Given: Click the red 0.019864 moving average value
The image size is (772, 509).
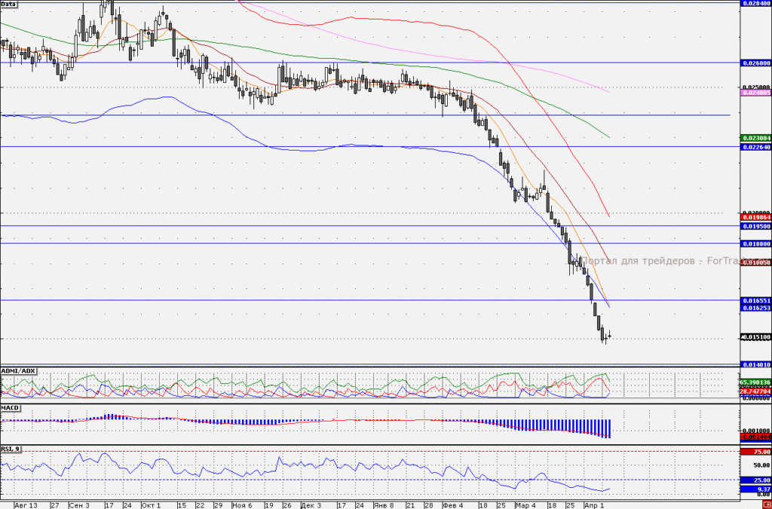Looking at the screenshot, I should (756, 218).
